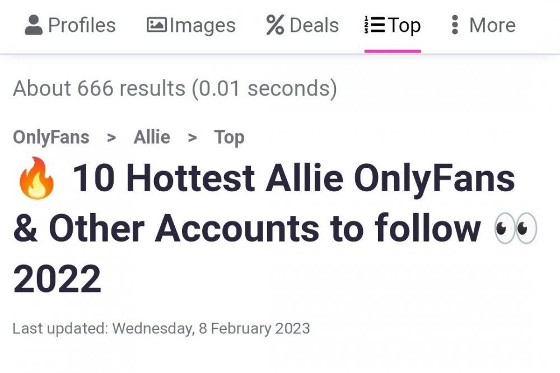
Task: Click the Last updated date text
Action: 161,328
